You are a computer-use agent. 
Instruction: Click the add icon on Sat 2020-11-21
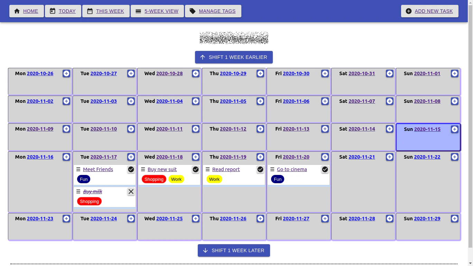point(390,157)
